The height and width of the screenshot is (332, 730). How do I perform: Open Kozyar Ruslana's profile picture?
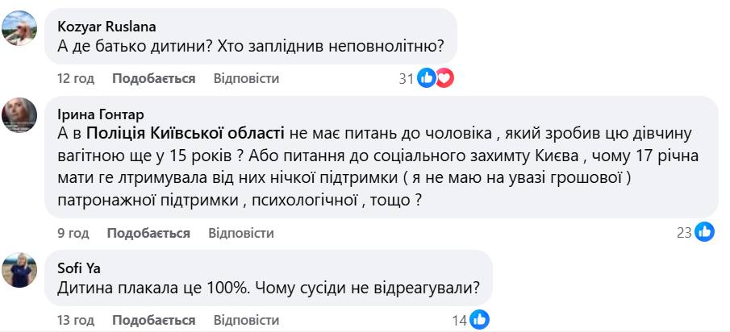(x=19, y=30)
